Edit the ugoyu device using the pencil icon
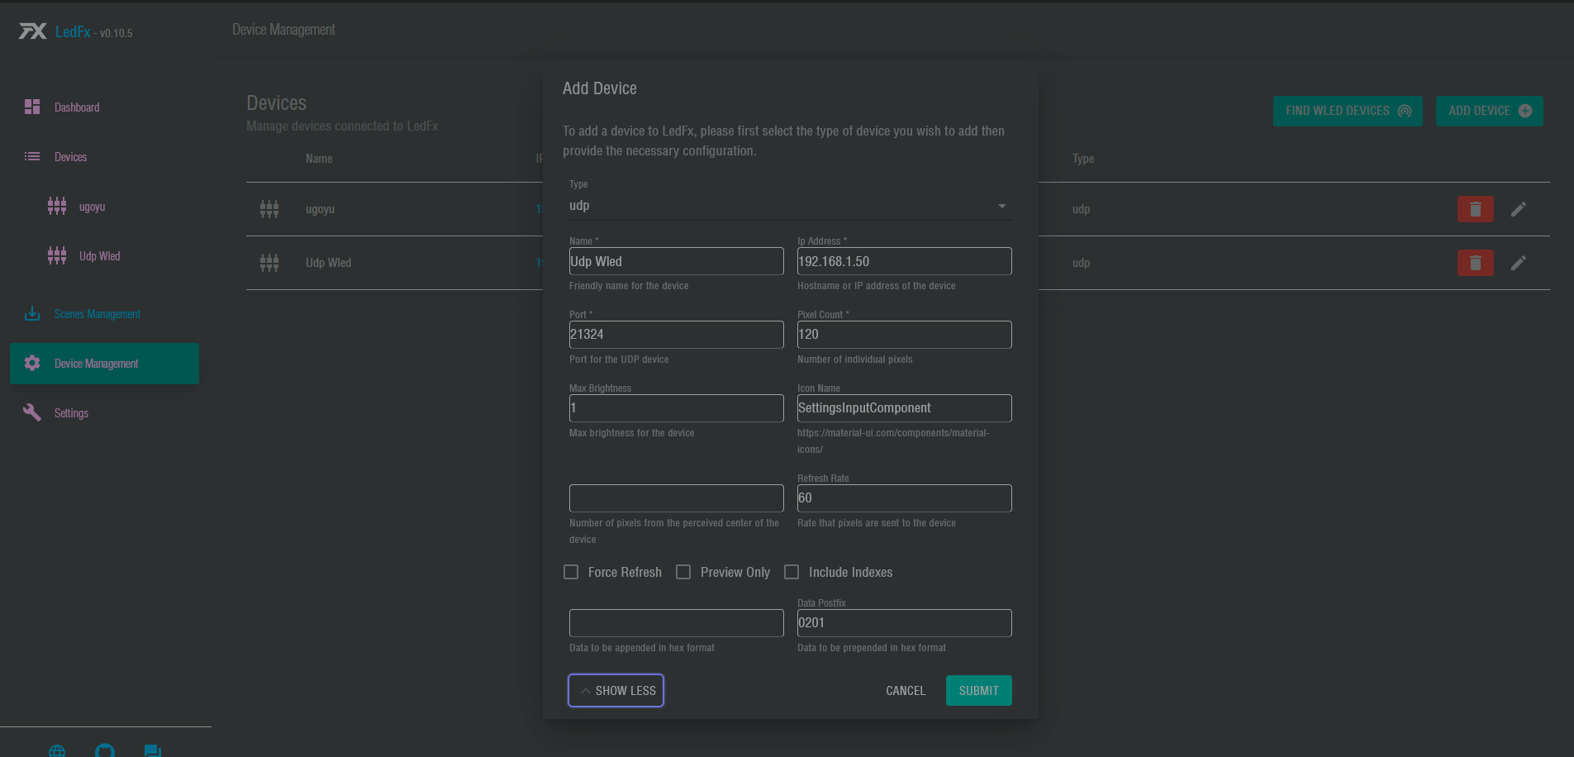 1519,209
